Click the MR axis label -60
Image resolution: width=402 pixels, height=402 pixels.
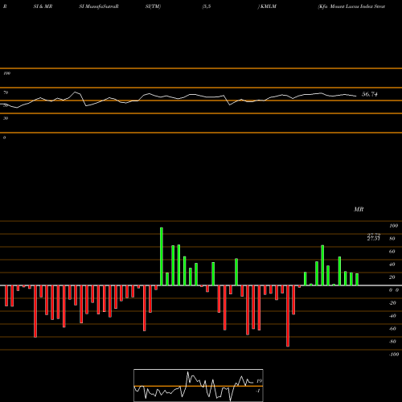(x=392, y=329)
